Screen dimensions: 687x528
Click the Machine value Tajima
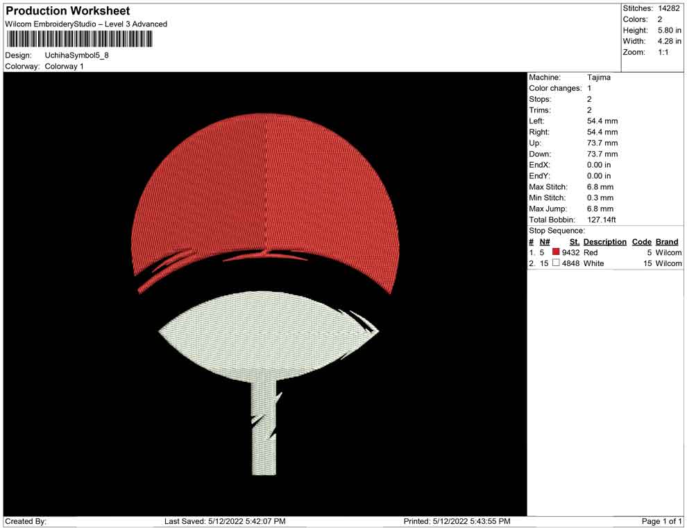[599, 78]
